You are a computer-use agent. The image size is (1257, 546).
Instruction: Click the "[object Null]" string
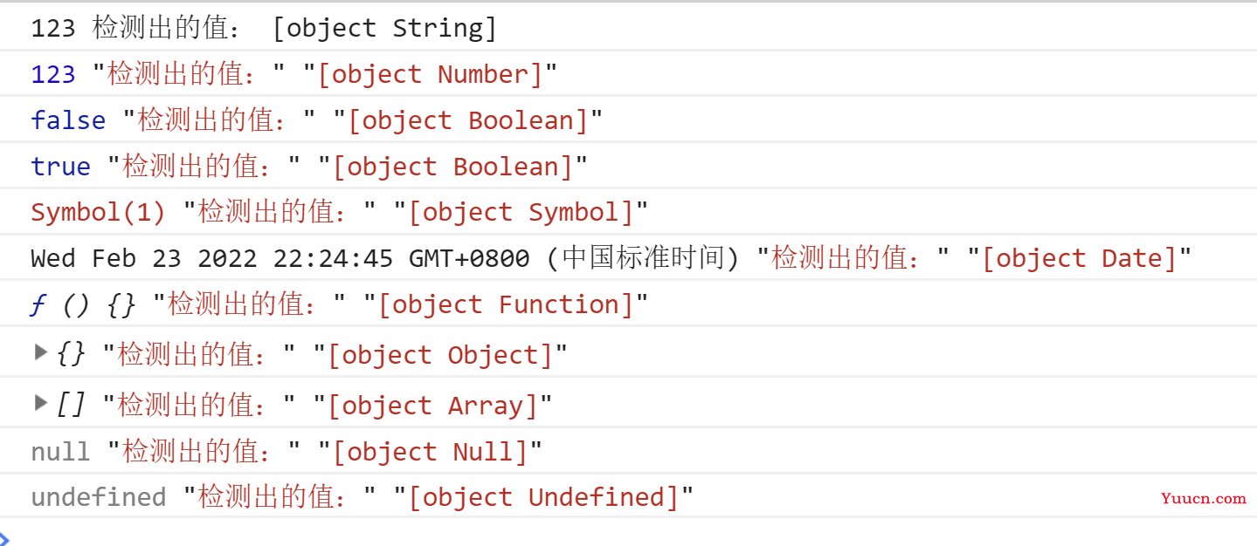point(430,452)
